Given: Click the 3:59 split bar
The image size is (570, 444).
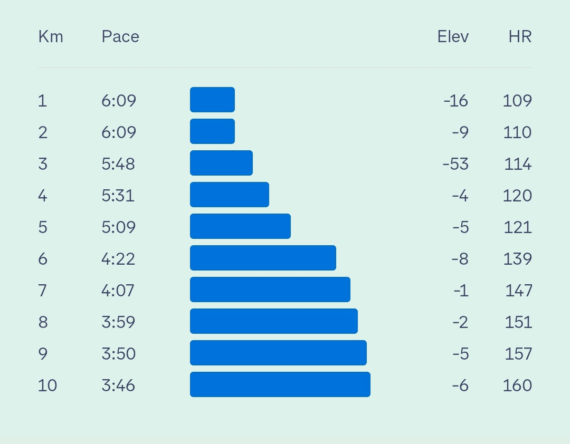Looking at the screenshot, I should point(274,321).
